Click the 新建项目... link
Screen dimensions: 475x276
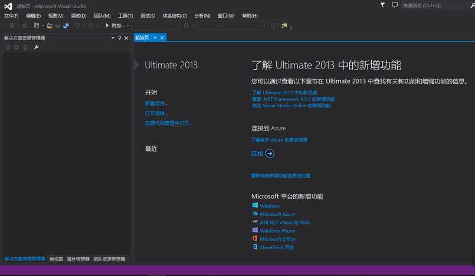[156, 104]
